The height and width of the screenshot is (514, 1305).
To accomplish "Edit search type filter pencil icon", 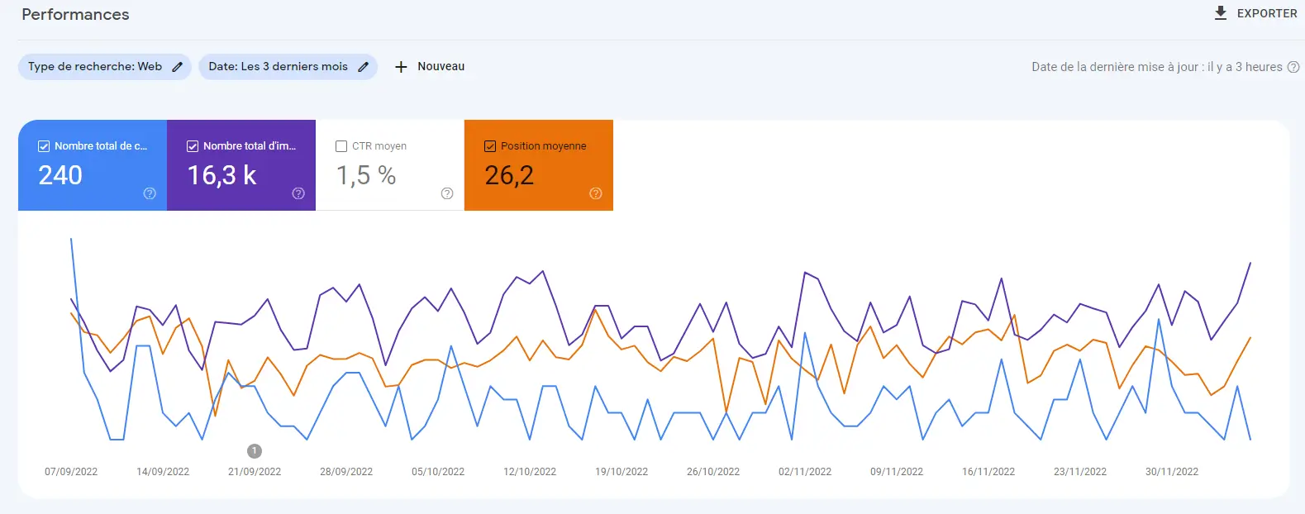I will 177,67.
